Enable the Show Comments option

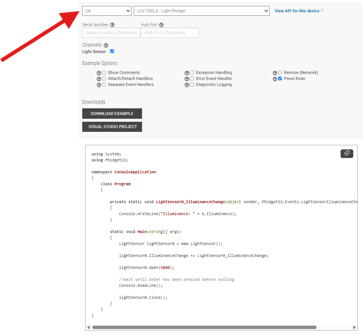(x=104, y=73)
